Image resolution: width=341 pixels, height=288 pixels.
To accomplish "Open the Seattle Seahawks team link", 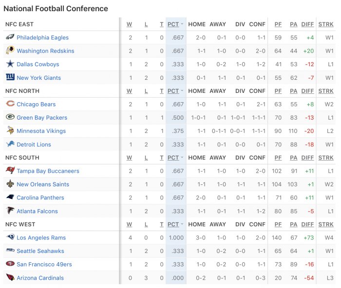I will (40, 251).
